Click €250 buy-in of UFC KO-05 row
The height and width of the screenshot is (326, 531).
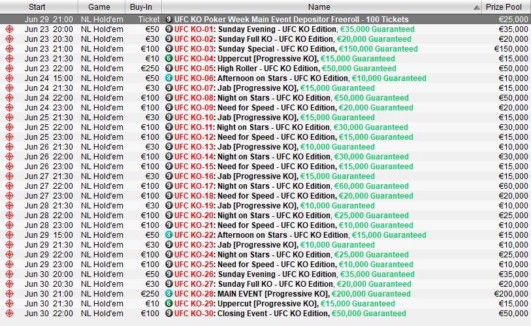point(150,69)
